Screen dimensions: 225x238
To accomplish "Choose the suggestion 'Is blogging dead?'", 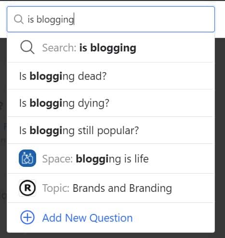I will [111, 76].
